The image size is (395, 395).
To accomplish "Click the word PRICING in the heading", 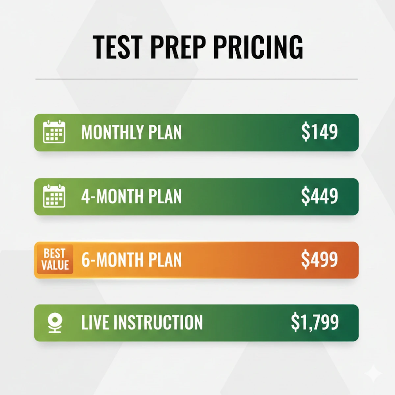I will 258,47.
